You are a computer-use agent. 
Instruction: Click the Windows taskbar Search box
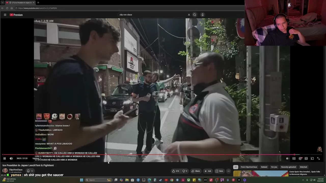click(x=99, y=180)
